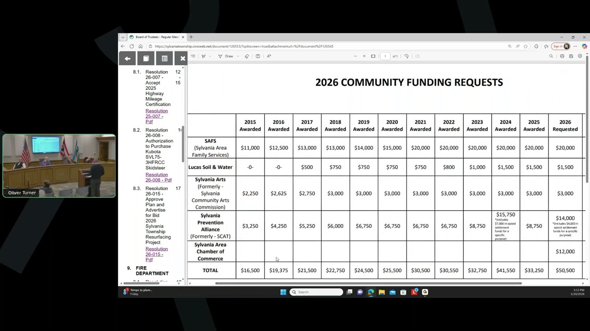Click the Sylvania Area Chamber of Commerce $12,000 cell

tap(565, 251)
